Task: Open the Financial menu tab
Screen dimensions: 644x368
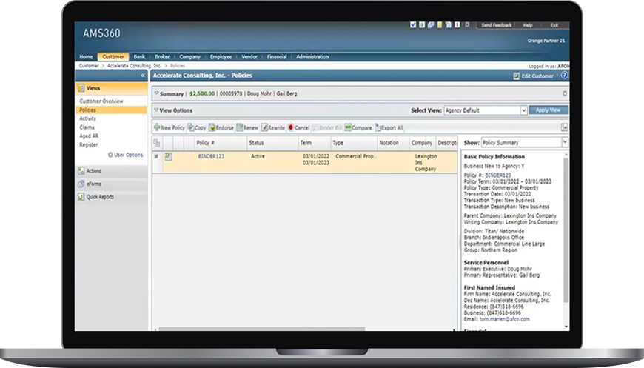Action: point(276,57)
